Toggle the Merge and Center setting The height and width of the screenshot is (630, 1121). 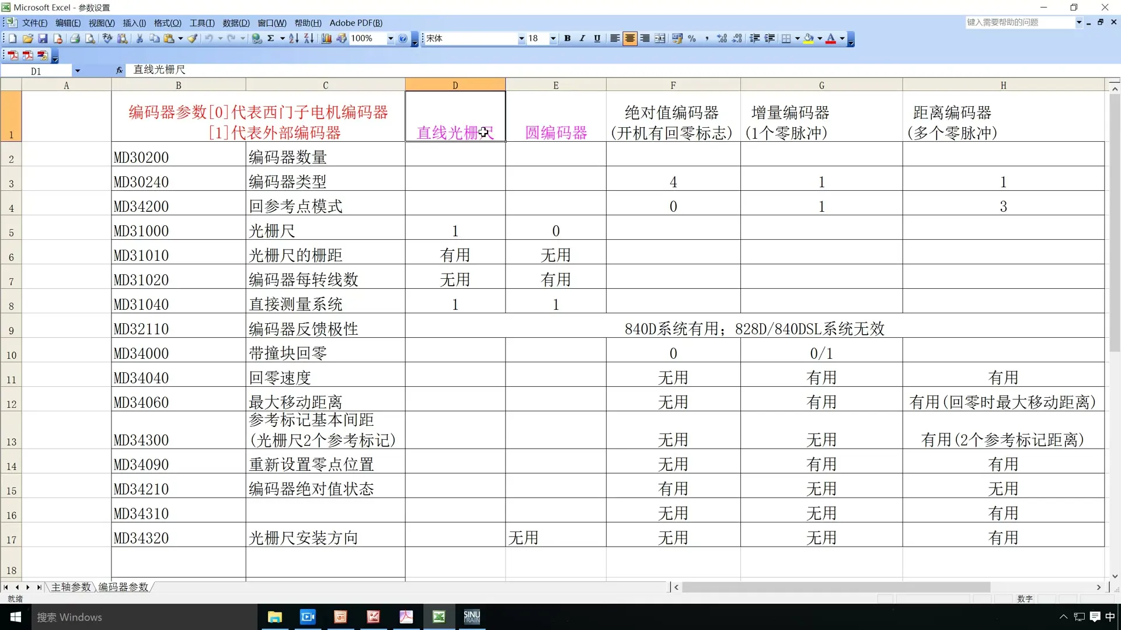click(x=660, y=38)
